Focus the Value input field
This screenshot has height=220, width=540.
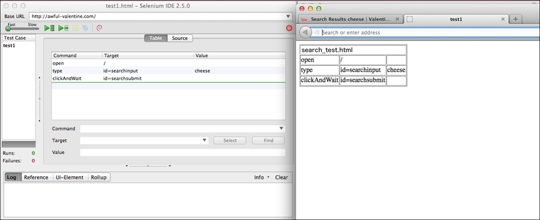[183, 152]
